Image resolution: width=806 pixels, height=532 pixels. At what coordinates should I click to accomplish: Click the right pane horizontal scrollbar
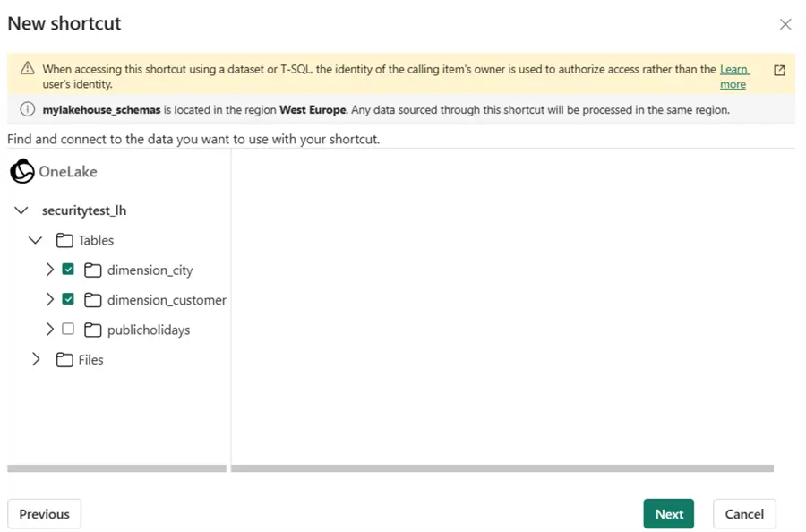point(502,468)
